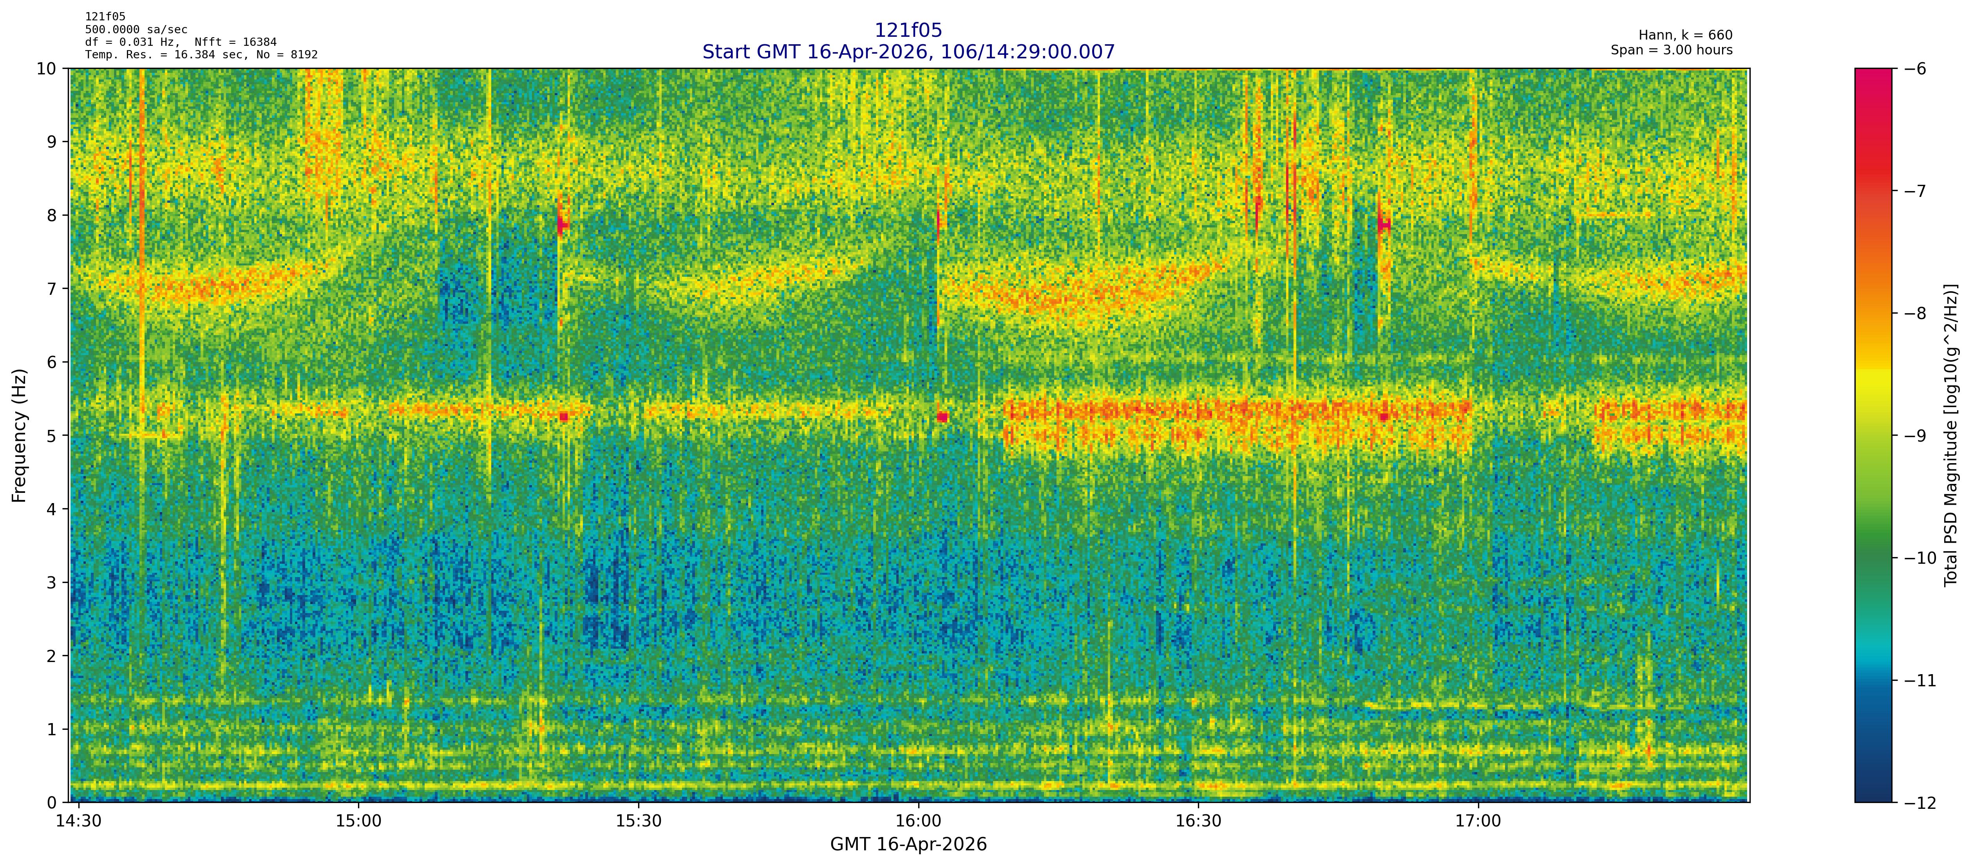Click the 5 Hz frequency tick label
This screenshot has width=1972, height=866.
coord(51,436)
